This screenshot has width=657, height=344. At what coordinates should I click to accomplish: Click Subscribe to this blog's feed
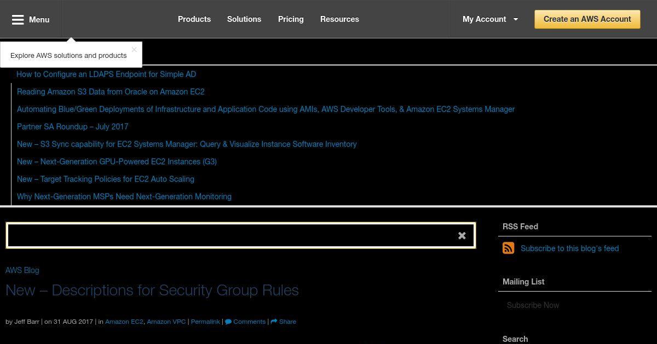click(x=569, y=248)
